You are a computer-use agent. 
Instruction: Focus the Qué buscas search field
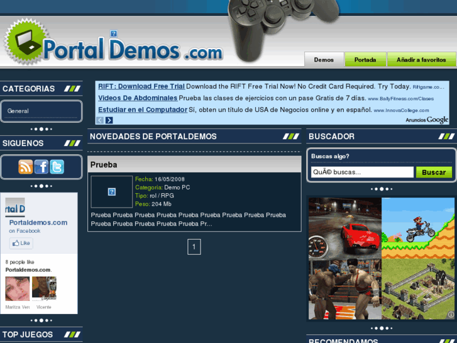click(x=362, y=172)
